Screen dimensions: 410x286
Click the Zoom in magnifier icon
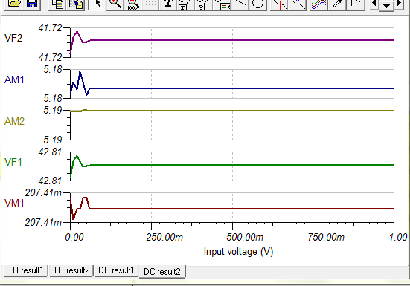[115, 4]
